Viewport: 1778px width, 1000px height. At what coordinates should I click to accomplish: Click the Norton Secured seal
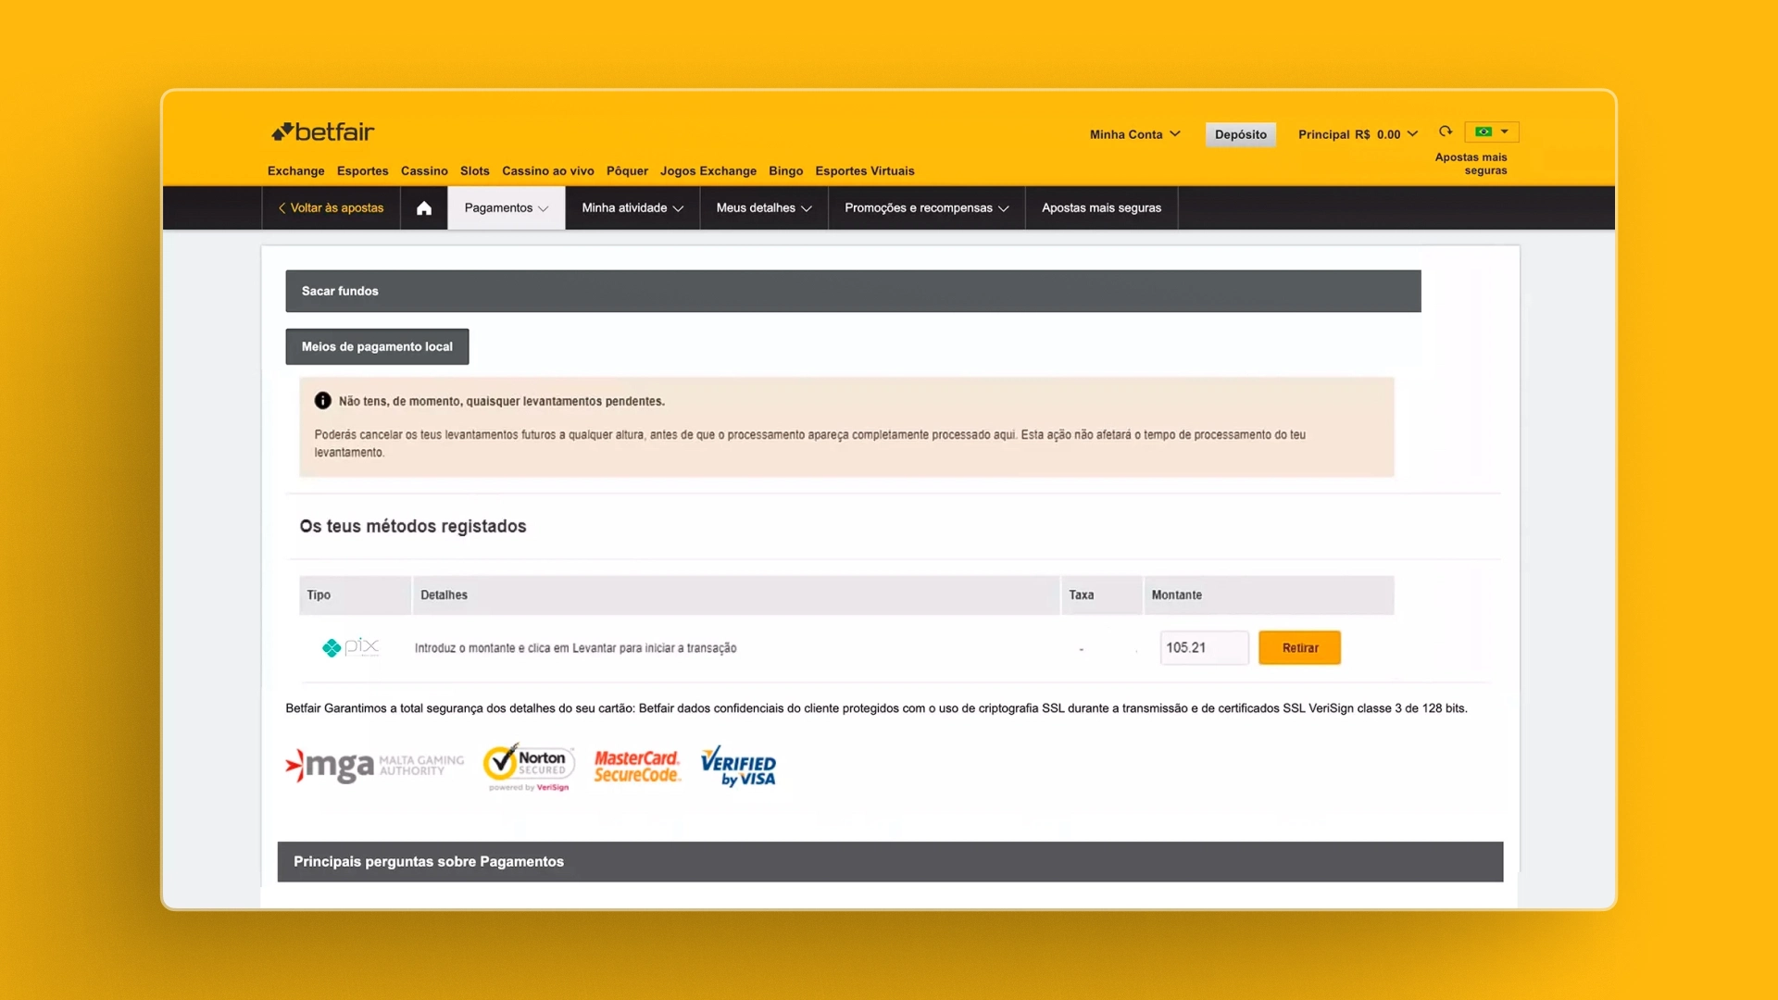[x=528, y=767]
